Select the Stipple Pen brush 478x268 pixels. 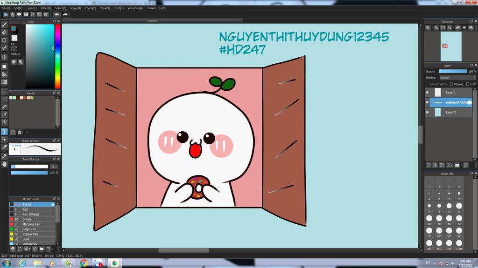(x=32, y=234)
